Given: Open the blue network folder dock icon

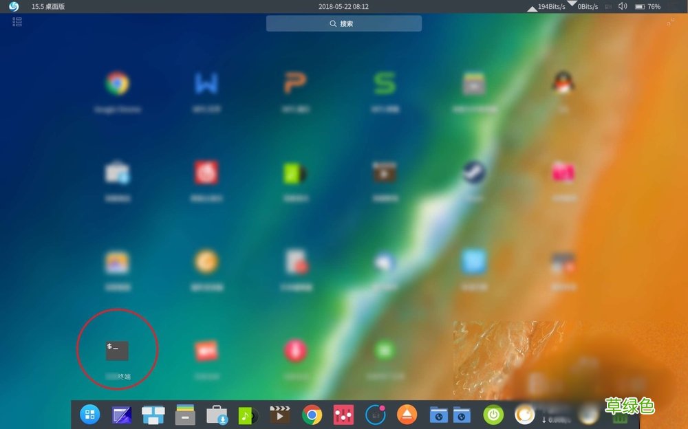Looking at the screenshot, I should [439, 415].
